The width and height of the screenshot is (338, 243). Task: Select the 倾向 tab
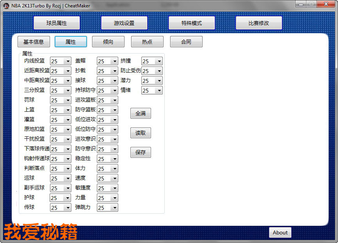click(x=108, y=42)
